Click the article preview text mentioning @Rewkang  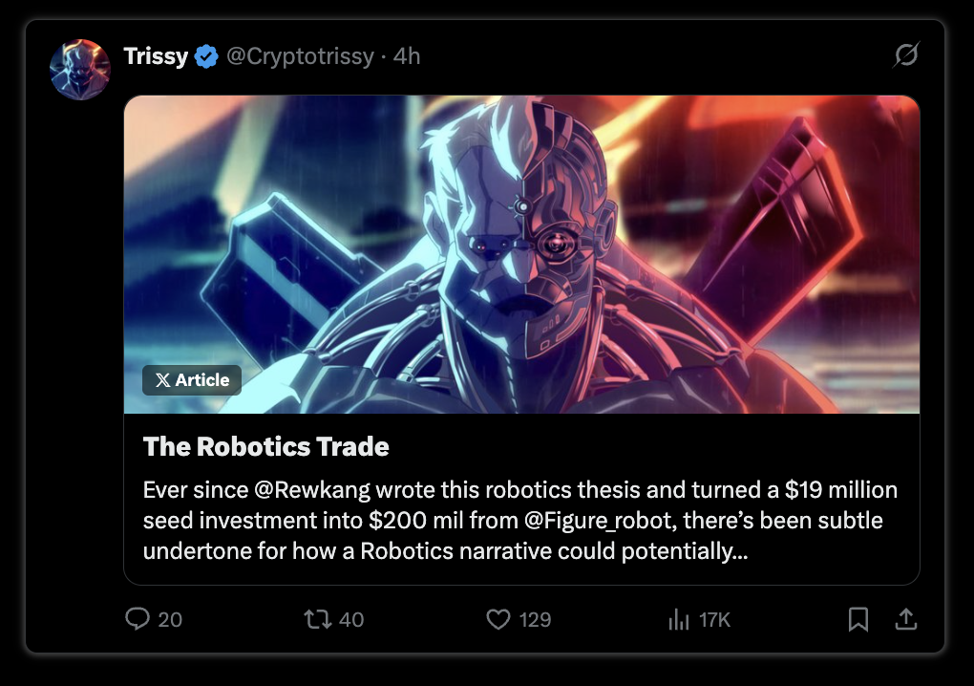tap(520, 520)
